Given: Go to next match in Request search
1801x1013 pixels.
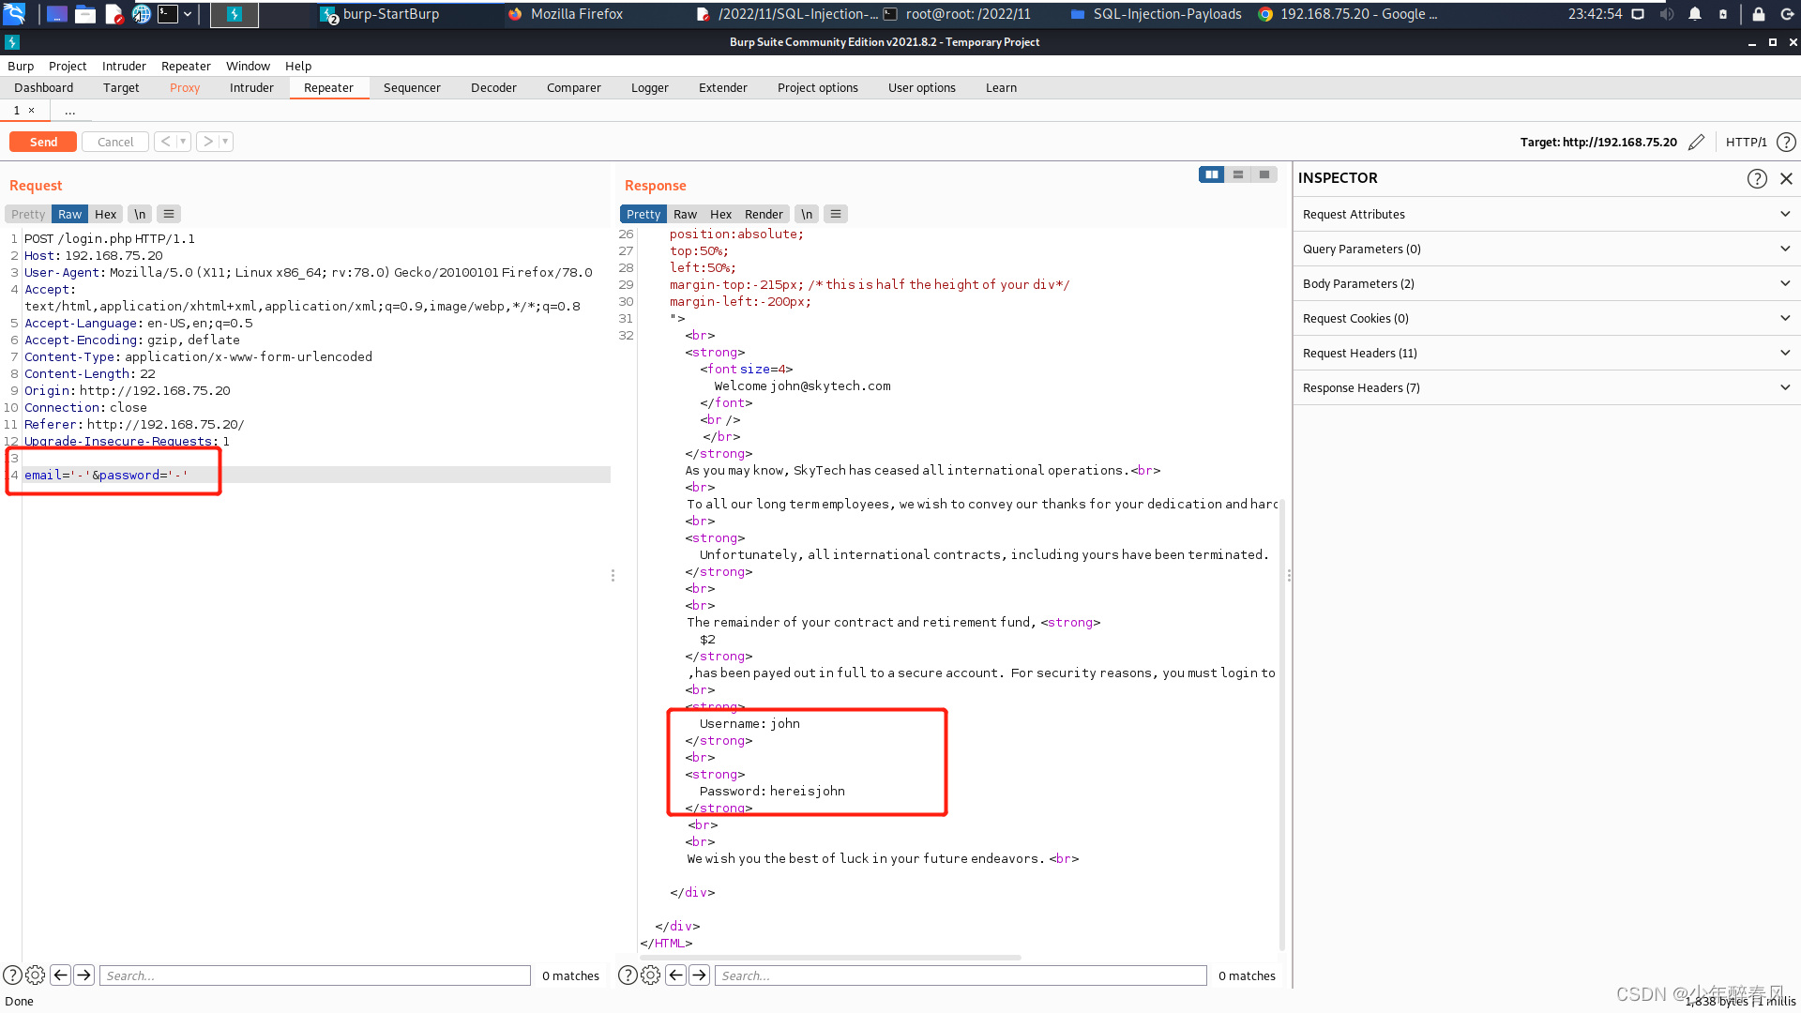Looking at the screenshot, I should (83, 975).
